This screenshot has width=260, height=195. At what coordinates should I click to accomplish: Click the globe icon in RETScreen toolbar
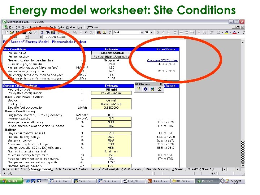click(x=152, y=89)
